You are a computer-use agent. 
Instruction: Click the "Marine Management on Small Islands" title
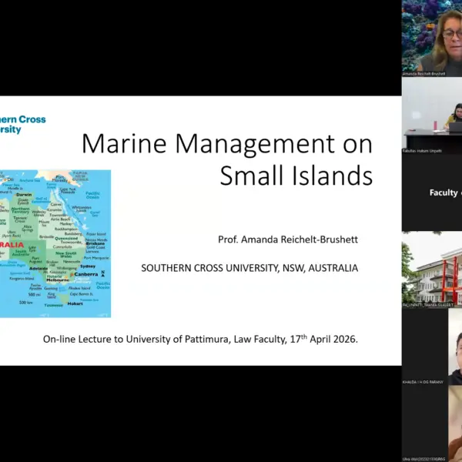point(226,159)
